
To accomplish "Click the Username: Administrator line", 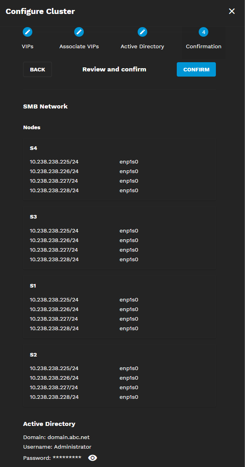I will pos(57,447).
